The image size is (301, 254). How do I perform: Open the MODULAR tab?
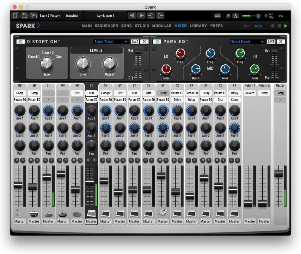point(162,26)
